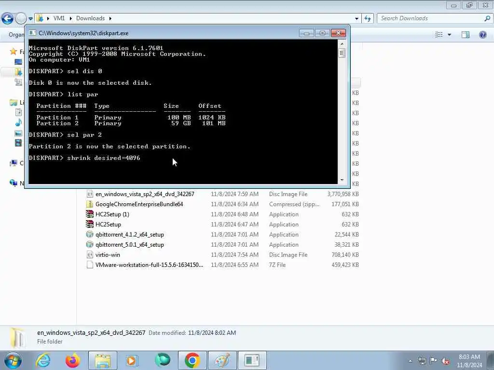Open the view options dropdown arrow
Viewport: 494px width, 370px height.
coord(449,35)
